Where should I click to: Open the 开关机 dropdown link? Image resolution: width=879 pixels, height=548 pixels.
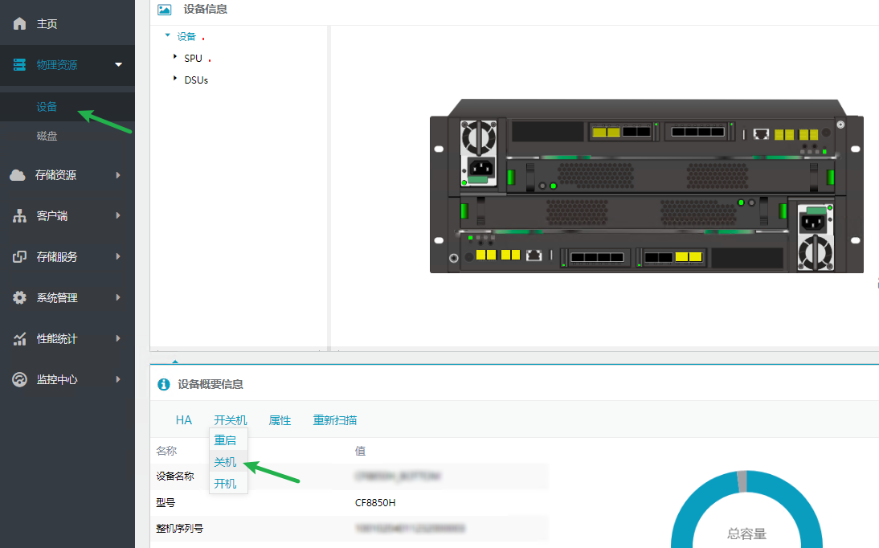point(231,420)
